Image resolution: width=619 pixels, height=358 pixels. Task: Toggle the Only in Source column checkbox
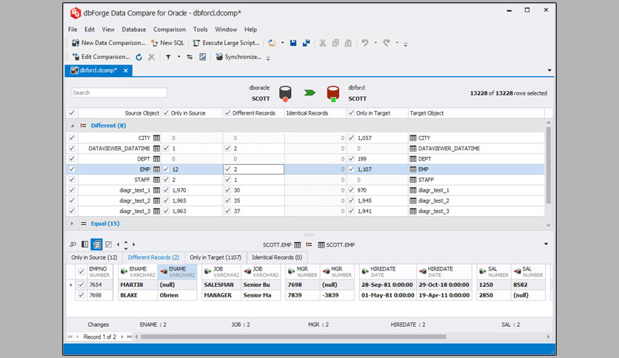(166, 112)
